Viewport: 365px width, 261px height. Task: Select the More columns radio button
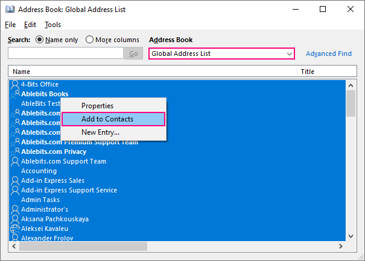(89, 40)
